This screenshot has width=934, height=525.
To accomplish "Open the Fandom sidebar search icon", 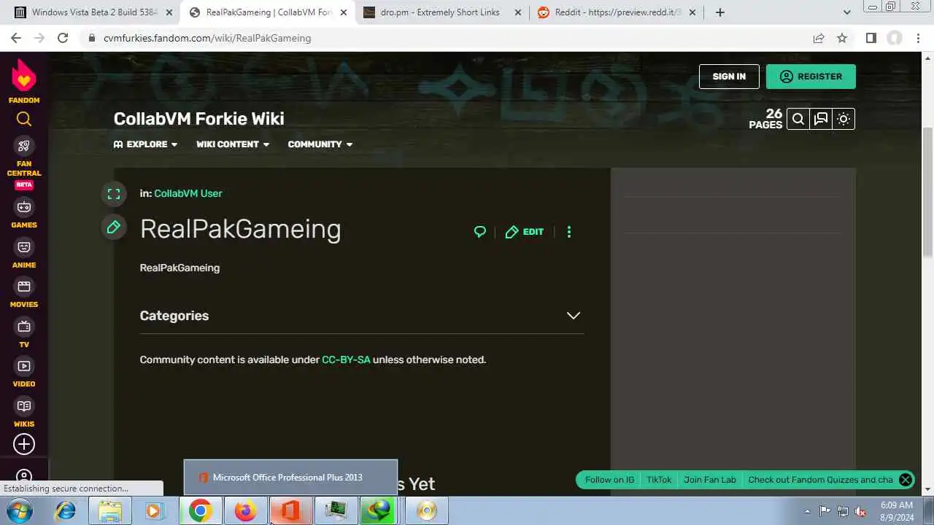I will coord(24,119).
